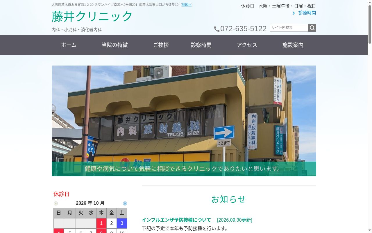372x233 pixels.
Task: Click the 土 weekday column header
Action: pyautogui.click(x=122, y=213)
